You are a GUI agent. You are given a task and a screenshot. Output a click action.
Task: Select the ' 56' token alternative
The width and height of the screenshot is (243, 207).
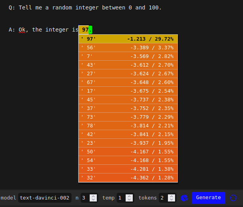pyautogui.click(x=128, y=48)
